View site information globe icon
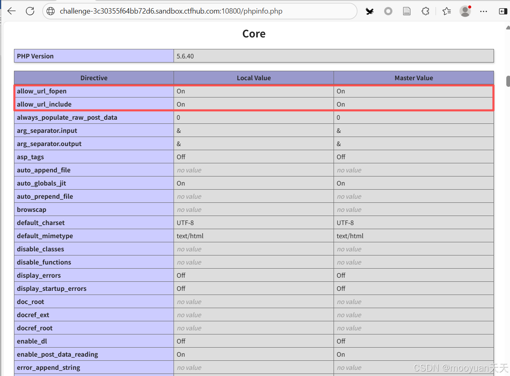Screen dimensions: 510x376 [x=51, y=11]
